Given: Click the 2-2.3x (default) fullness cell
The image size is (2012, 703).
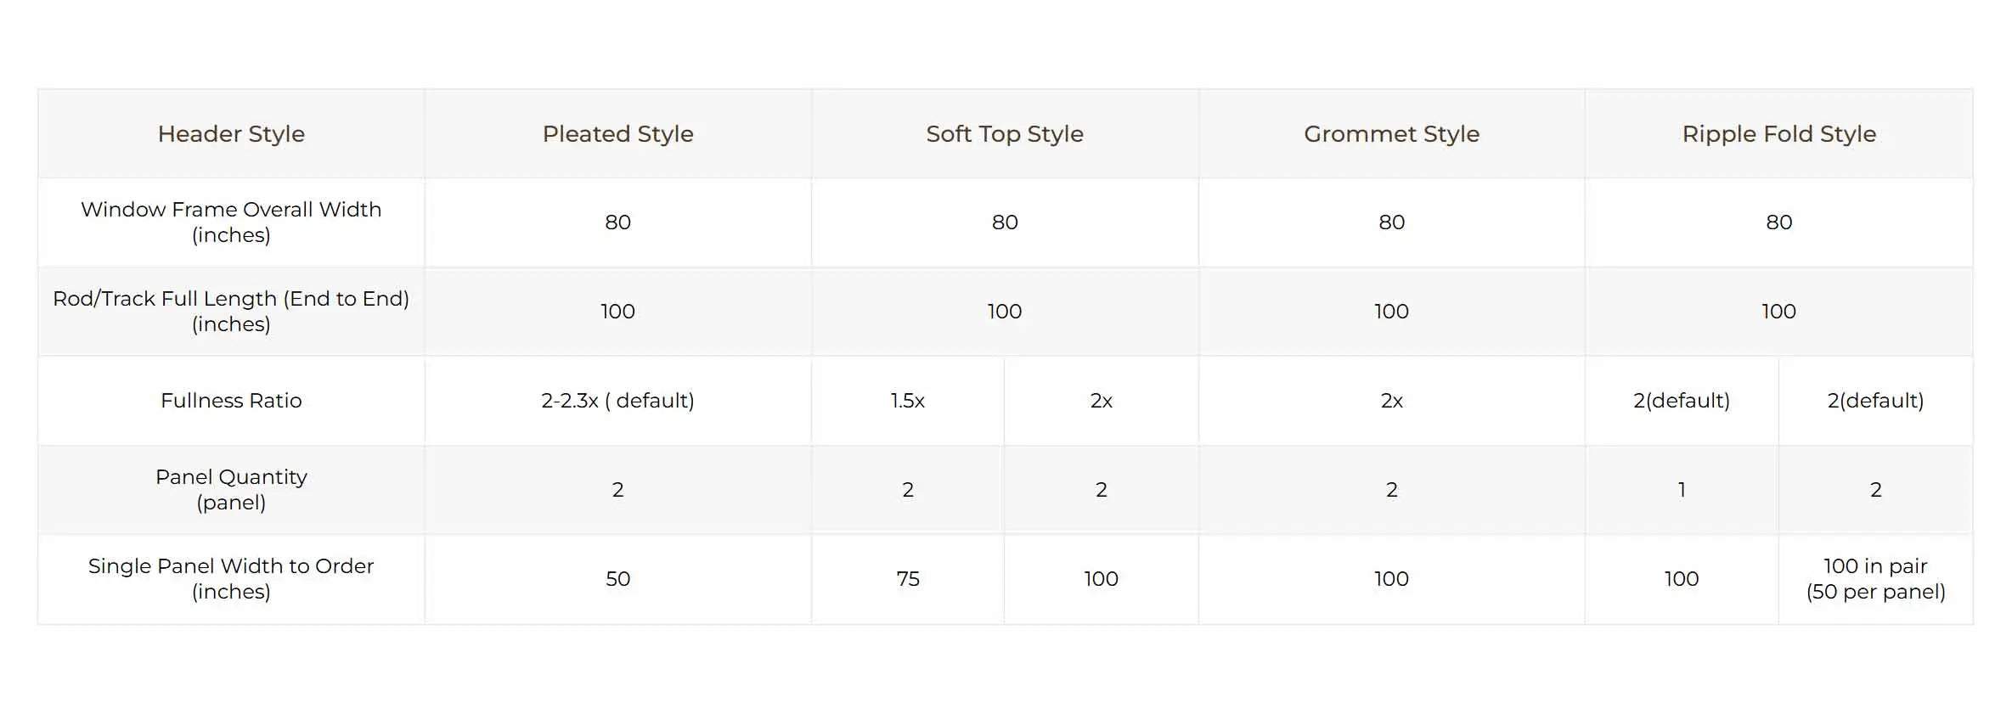Looking at the screenshot, I should click(x=617, y=401).
